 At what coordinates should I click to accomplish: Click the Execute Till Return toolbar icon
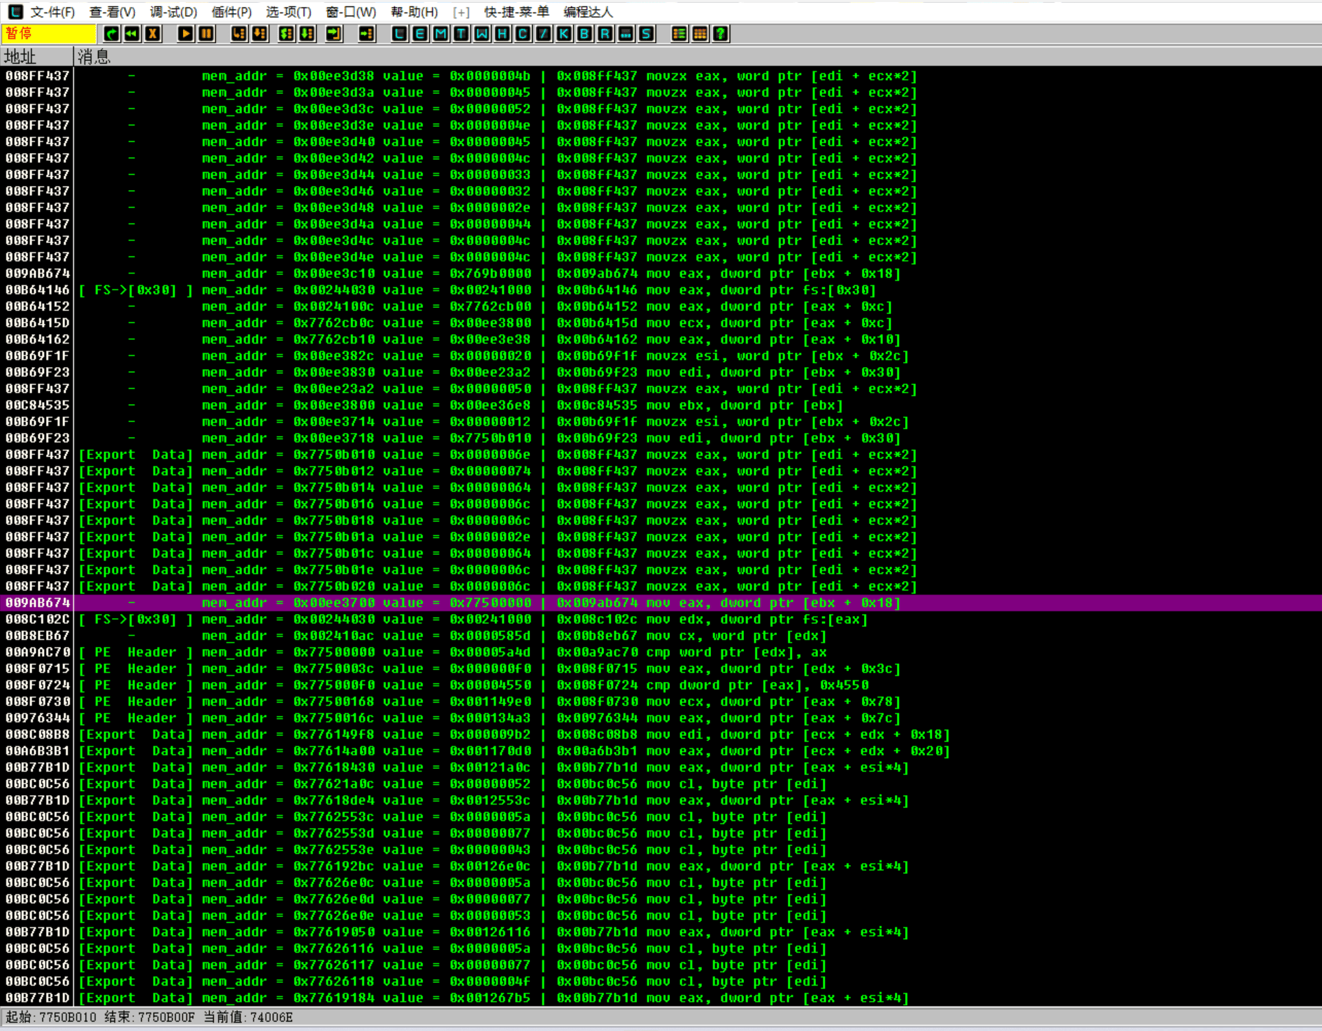click(334, 34)
